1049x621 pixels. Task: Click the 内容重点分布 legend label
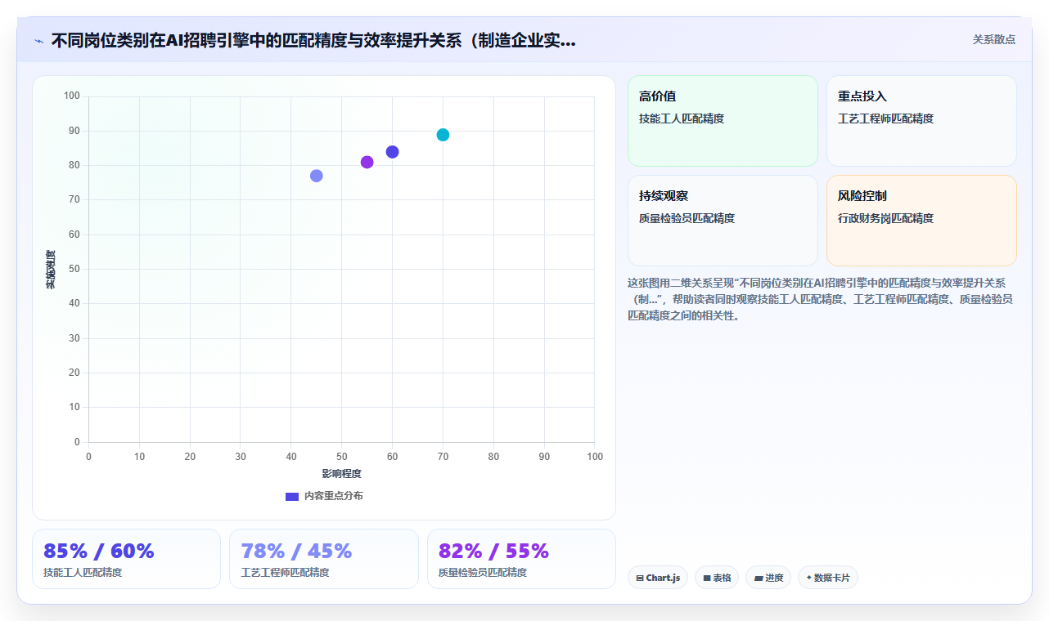click(333, 496)
